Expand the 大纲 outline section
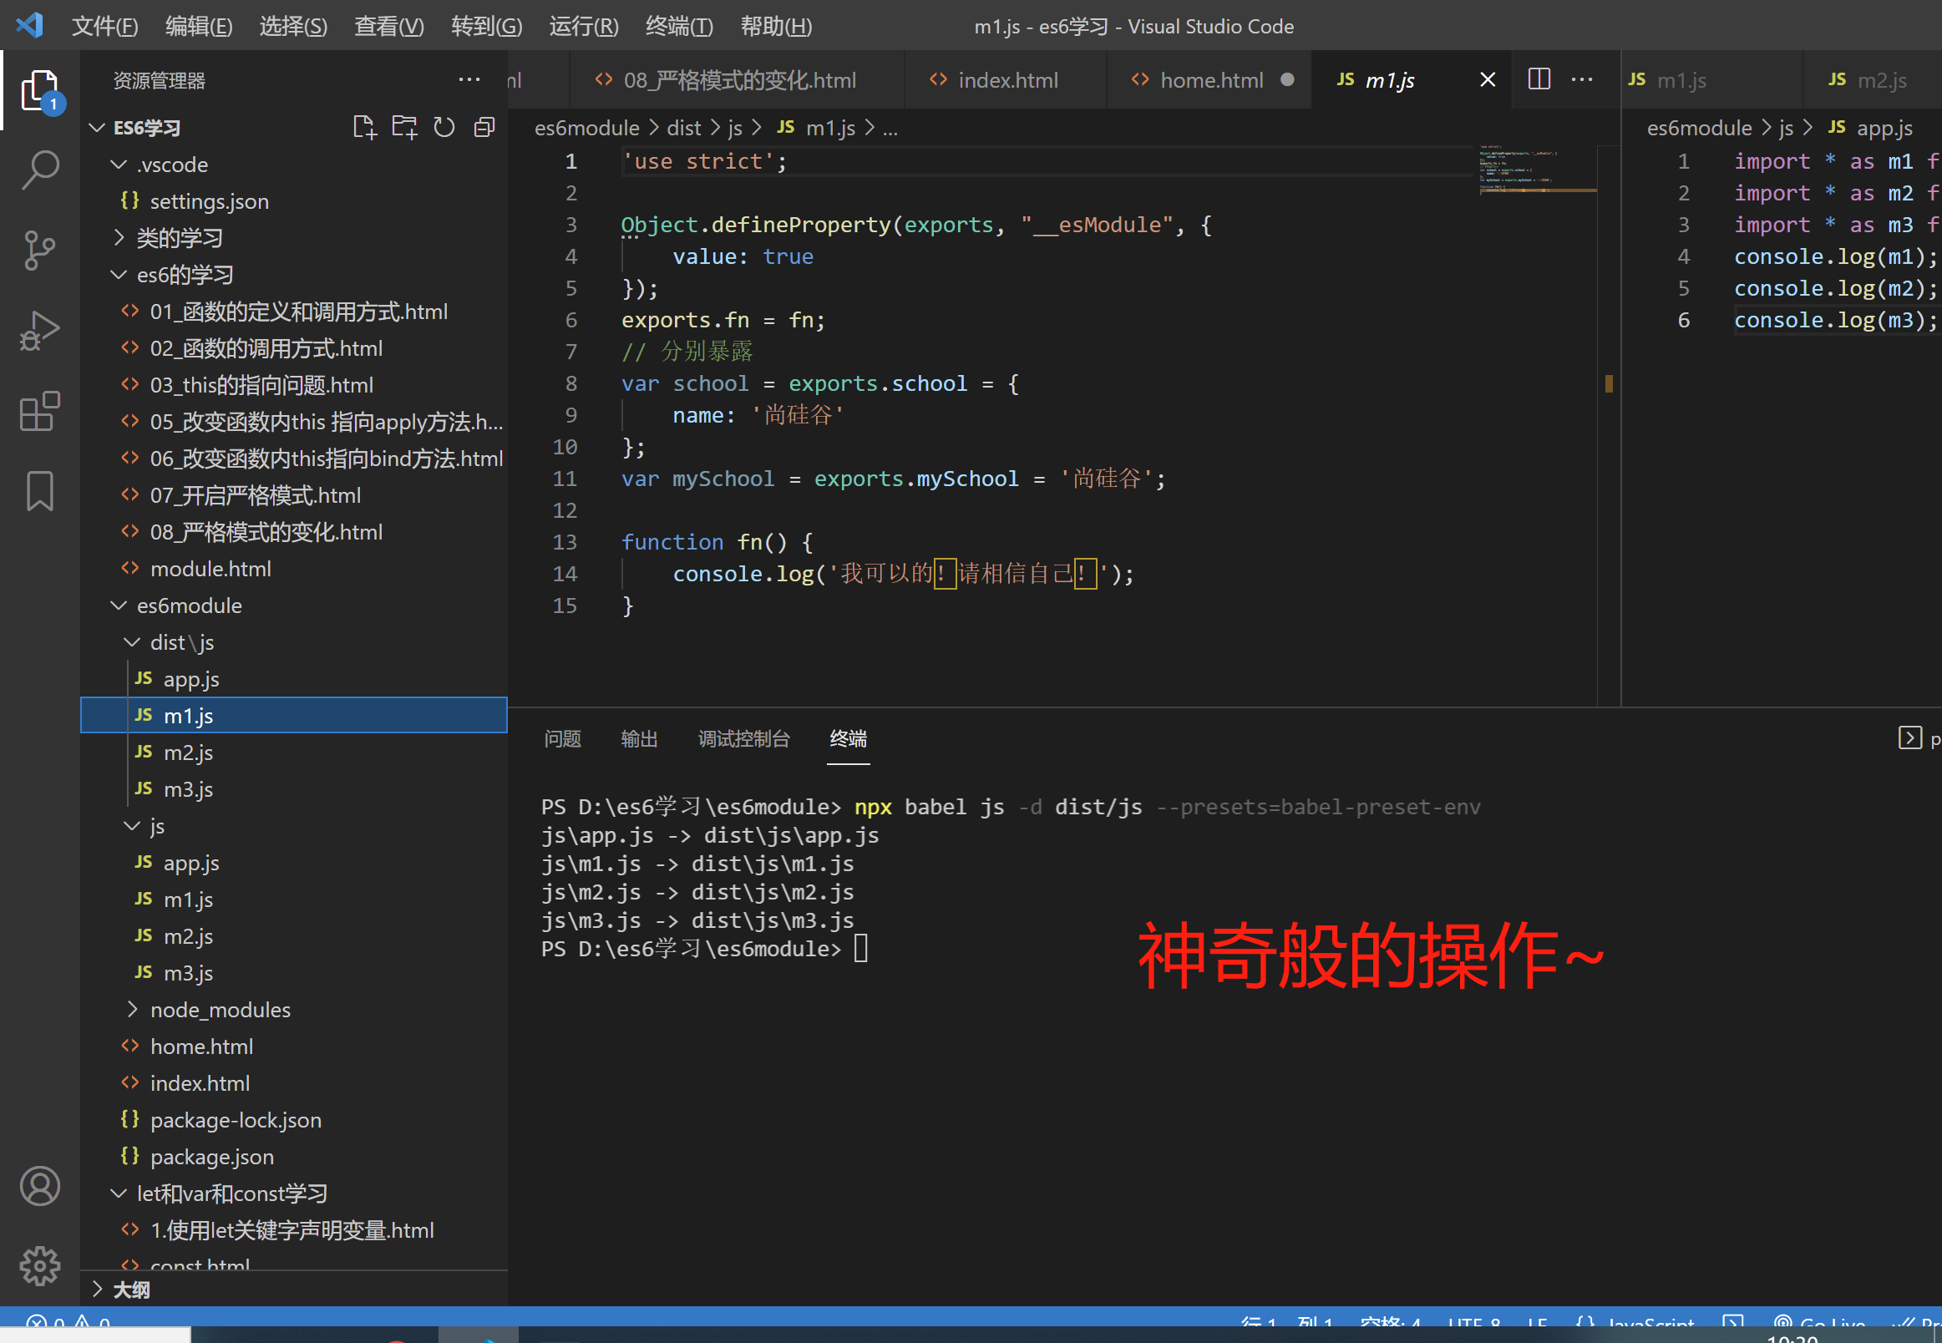Screen dimensions: 1942x1343 295,1290
